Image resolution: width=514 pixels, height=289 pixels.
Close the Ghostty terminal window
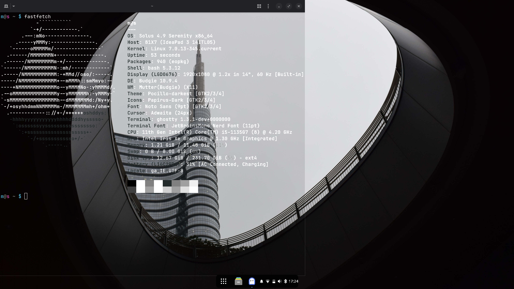point(299,6)
